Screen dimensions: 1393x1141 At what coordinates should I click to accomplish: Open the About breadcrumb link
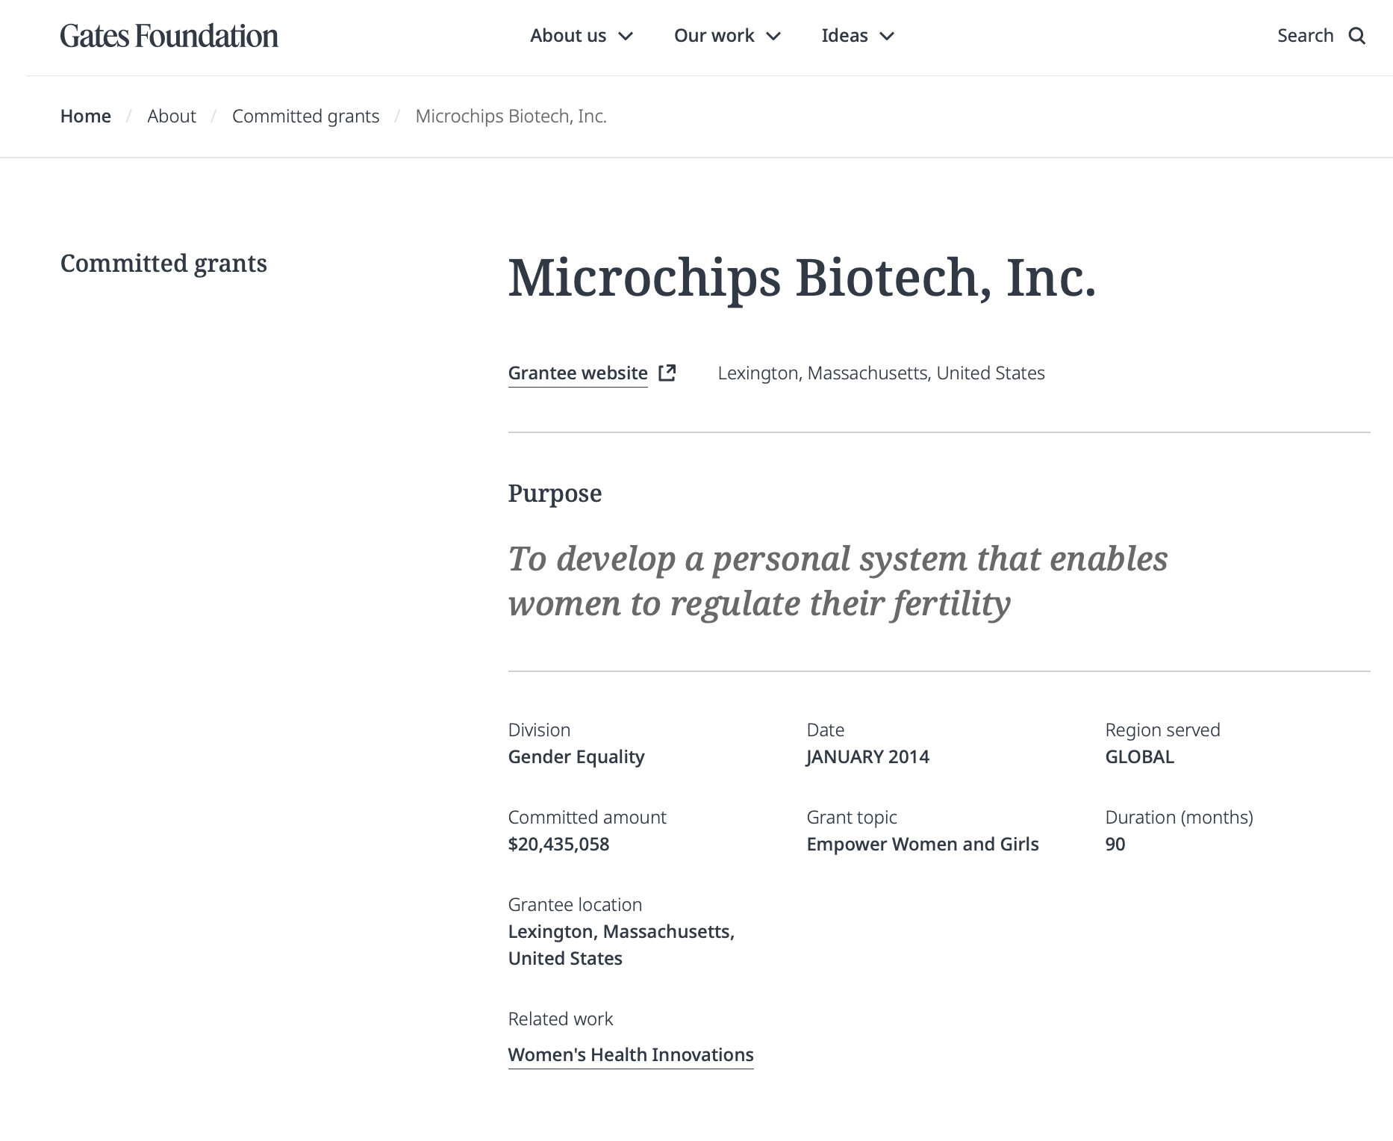pyautogui.click(x=172, y=116)
